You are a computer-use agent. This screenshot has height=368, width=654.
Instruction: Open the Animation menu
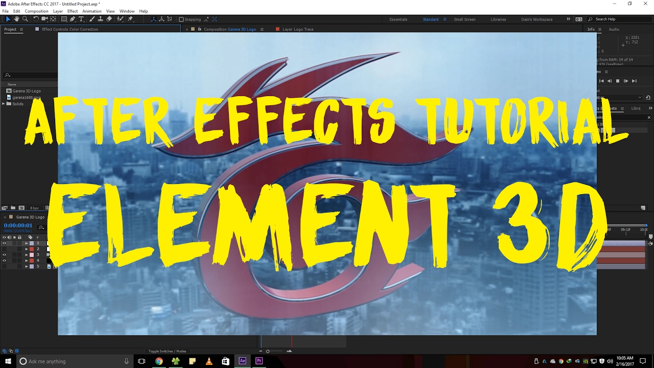pyautogui.click(x=92, y=11)
